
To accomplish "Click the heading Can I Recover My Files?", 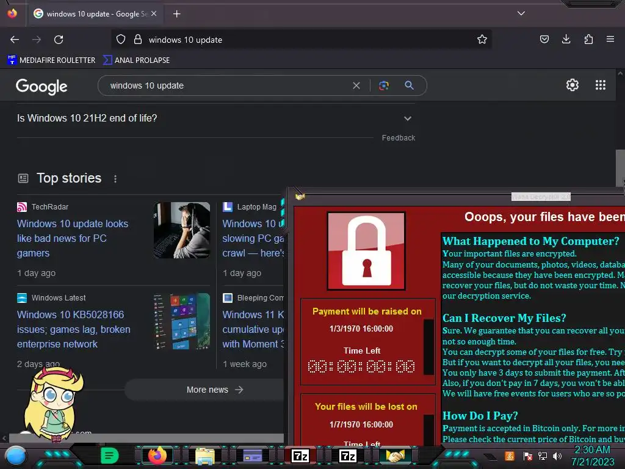I will point(504,318).
